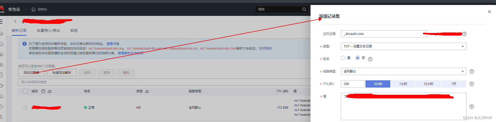Switch to the 标签 tab

(74, 31)
